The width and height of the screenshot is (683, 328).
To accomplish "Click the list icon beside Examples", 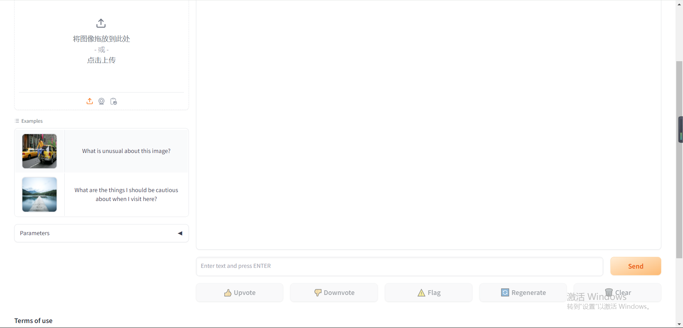I will click(17, 121).
